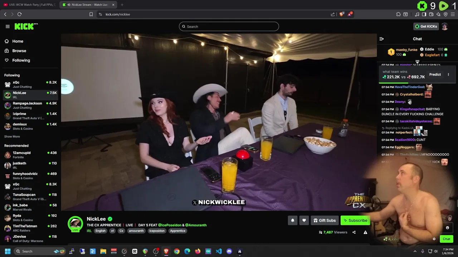458x257 pixels.
Task: Select the Apprentice stream tag
Action: point(178,231)
